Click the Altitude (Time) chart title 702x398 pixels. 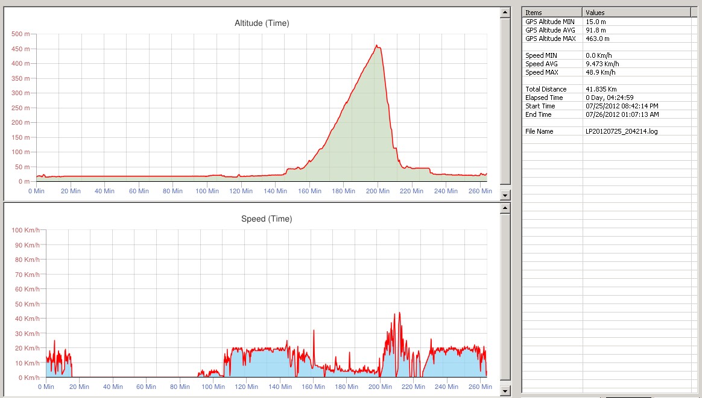(262, 23)
